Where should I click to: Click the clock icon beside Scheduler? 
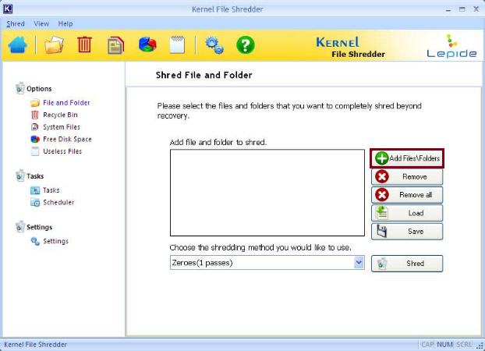click(35, 203)
